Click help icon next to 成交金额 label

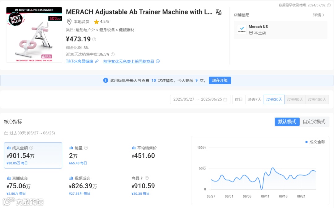click(31, 148)
